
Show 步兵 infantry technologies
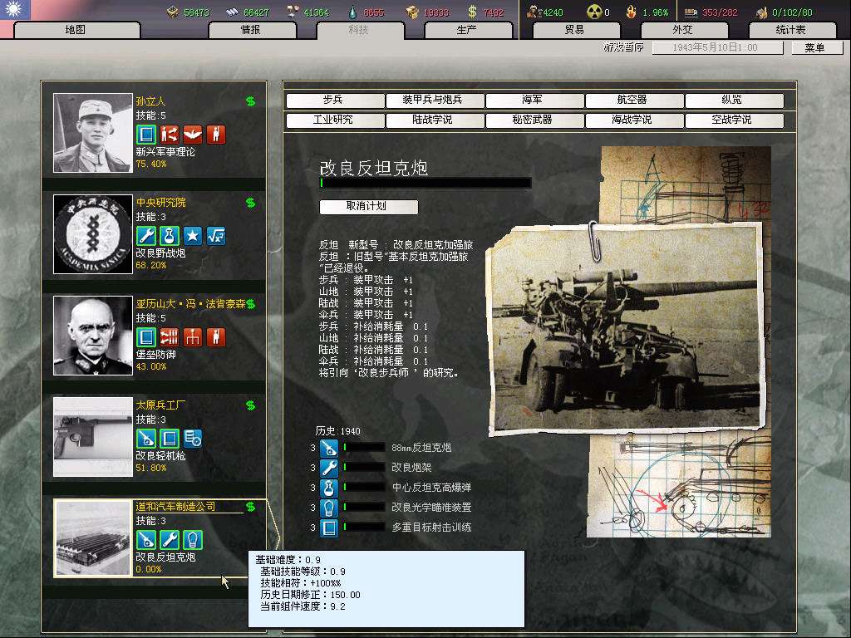335,101
